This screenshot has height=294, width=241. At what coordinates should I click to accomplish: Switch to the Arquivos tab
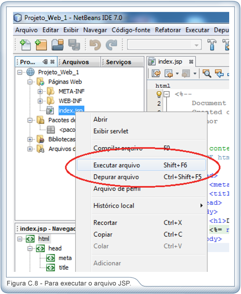click(x=78, y=62)
